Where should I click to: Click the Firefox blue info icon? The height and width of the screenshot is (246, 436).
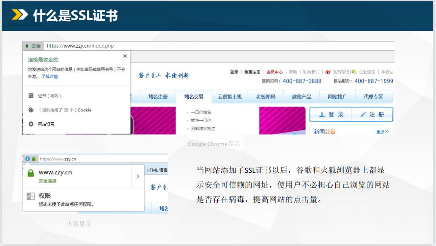click(x=28, y=158)
